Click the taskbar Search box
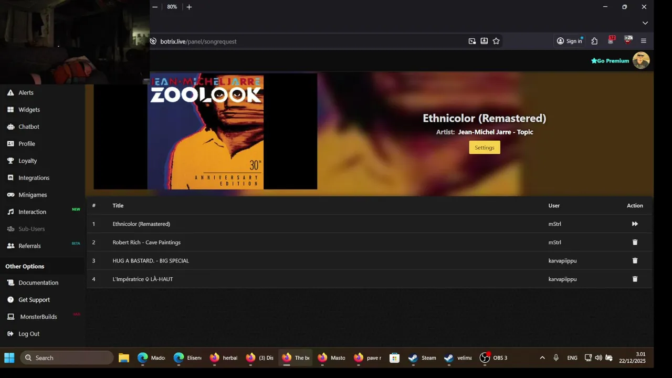Image resolution: width=672 pixels, height=378 pixels. pyautogui.click(x=67, y=358)
